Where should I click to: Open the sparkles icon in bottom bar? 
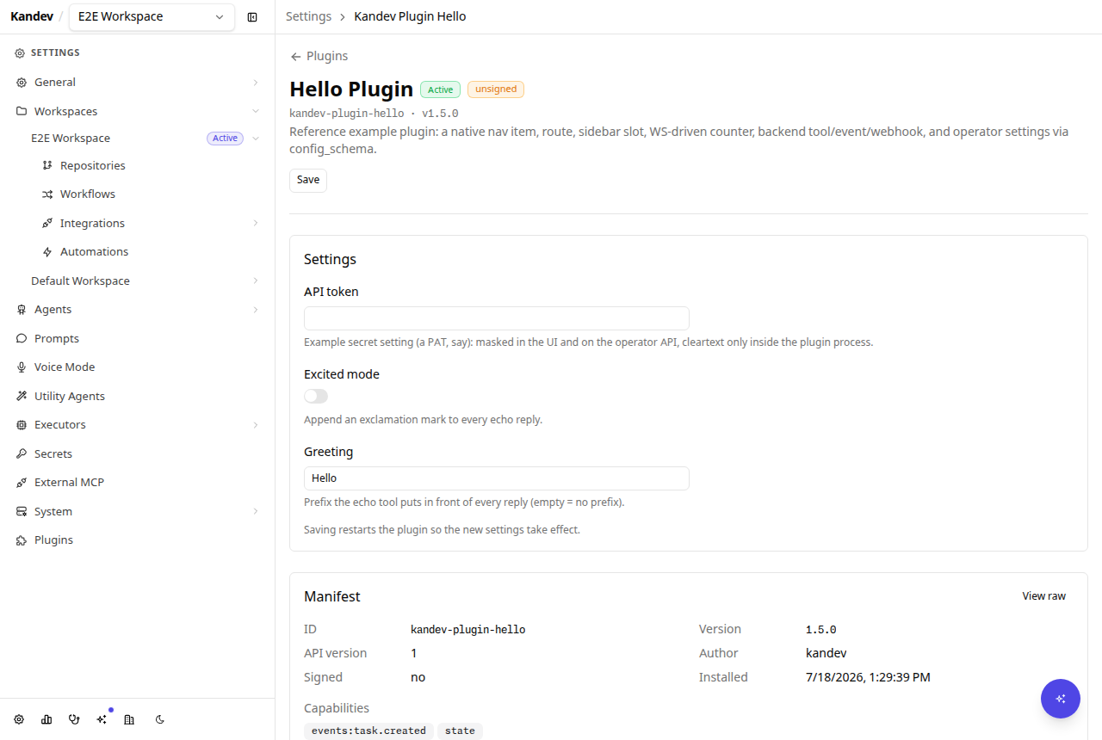click(x=102, y=719)
